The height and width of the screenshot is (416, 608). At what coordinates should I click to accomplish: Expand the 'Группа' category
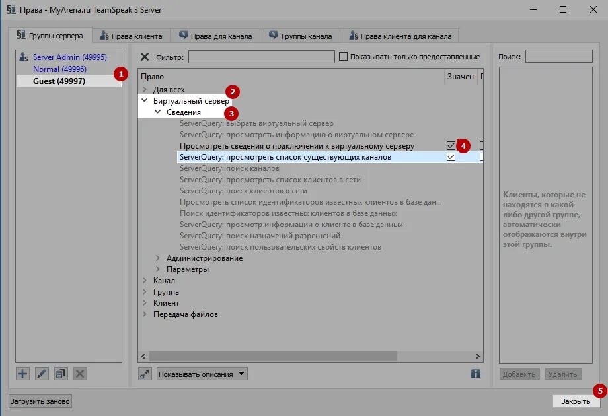click(145, 292)
